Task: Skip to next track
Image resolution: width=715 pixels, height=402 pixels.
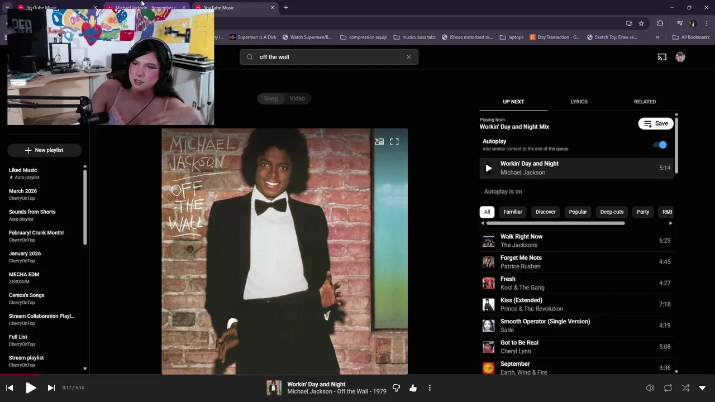Action: point(51,387)
